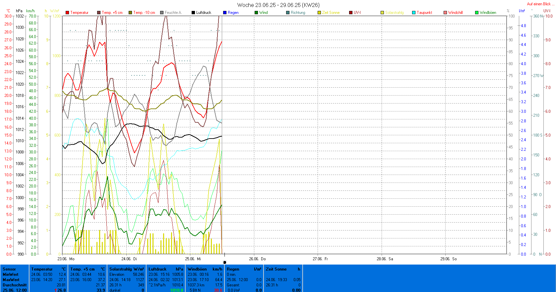
Task: Click the black Luftdruck legend swatch
Action: (x=193, y=13)
